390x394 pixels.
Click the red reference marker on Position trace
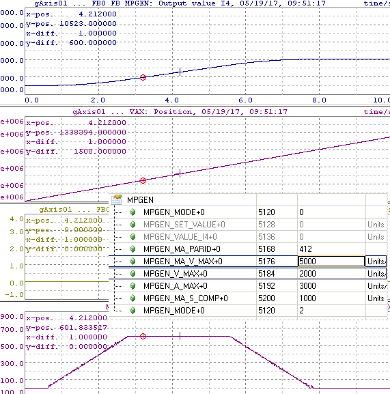click(x=143, y=180)
